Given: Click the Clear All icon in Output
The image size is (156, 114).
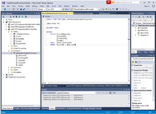Looking at the screenshot, I should [110, 93].
